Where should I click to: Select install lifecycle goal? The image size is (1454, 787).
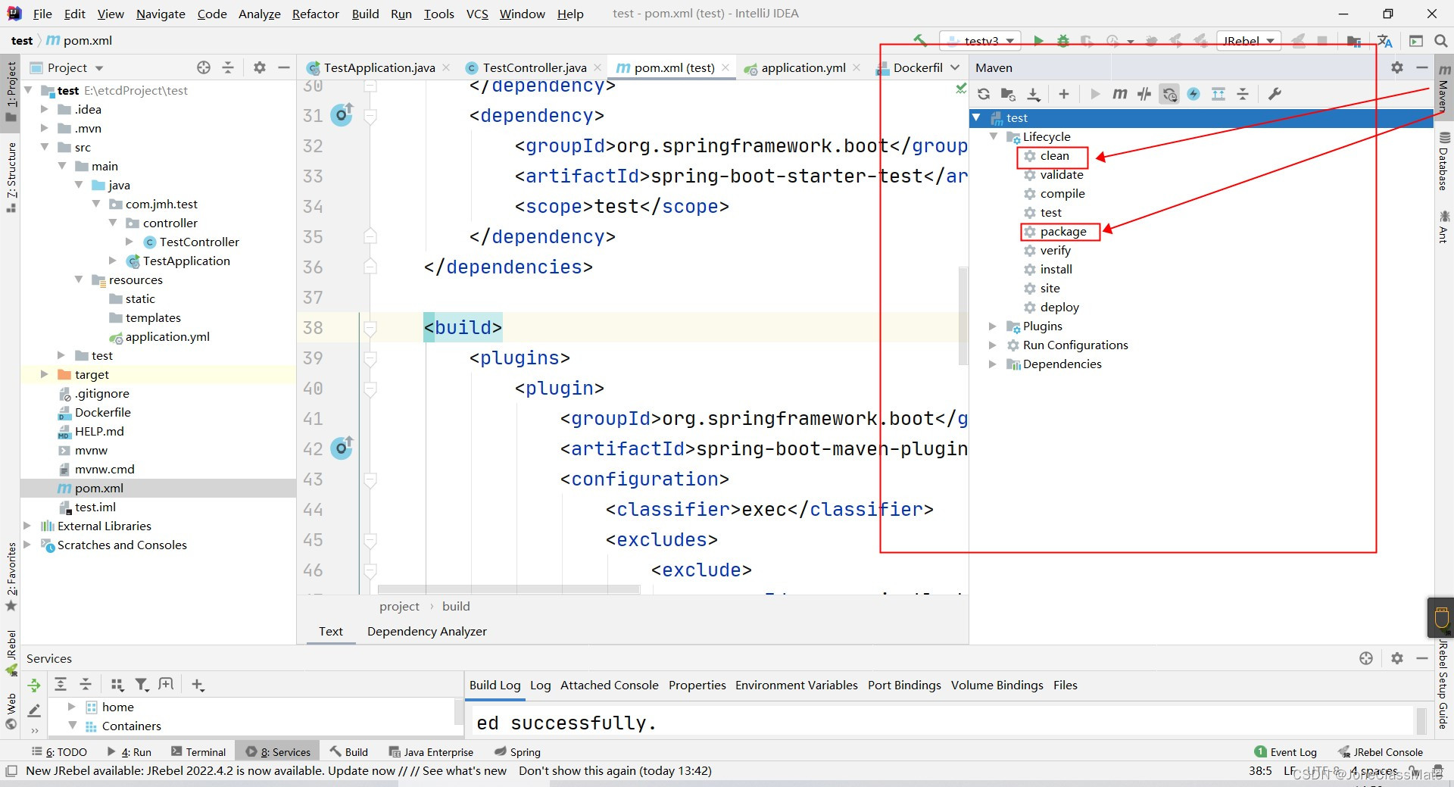(x=1056, y=270)
